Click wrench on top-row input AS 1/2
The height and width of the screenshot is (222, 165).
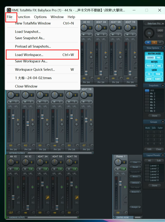pos(91,63)
